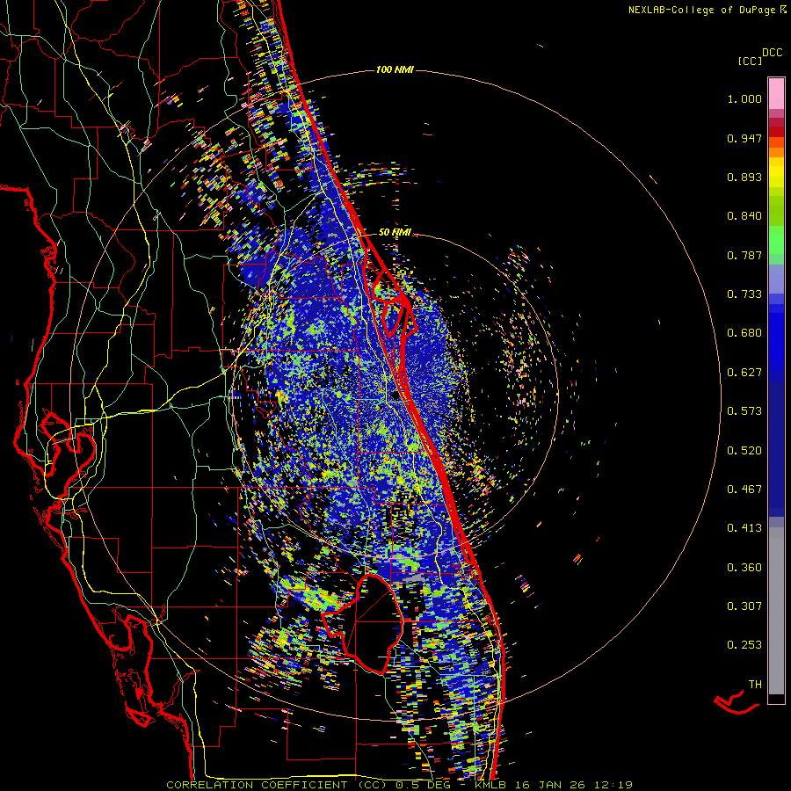
Task: Click the [CC] color scale label
Action: coord(750,61)
